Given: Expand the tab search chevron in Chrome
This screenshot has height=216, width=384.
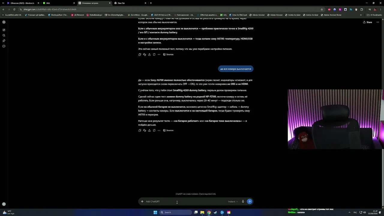Looking at the screenshot, I should (3, 3).
